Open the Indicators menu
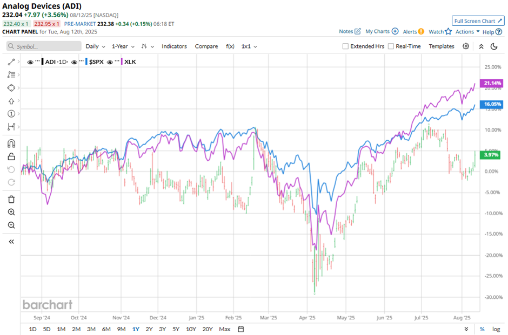Image resolution: width=508 pixels, height=335 pixels. coord(175,46)
